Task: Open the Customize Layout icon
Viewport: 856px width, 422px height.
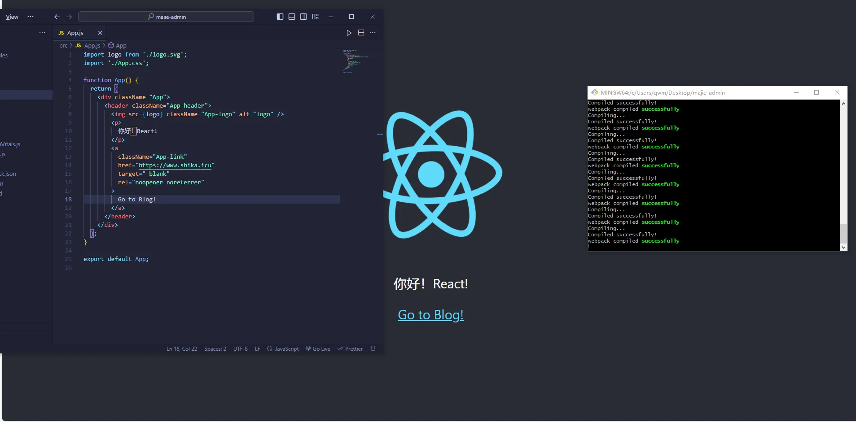Action: (316, 17)
